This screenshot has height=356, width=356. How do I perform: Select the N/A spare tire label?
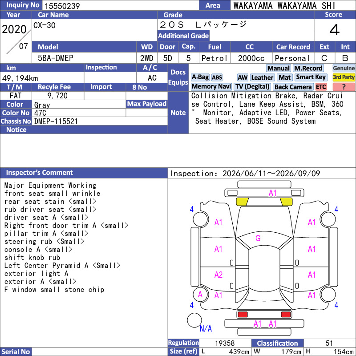coord(206,328)
